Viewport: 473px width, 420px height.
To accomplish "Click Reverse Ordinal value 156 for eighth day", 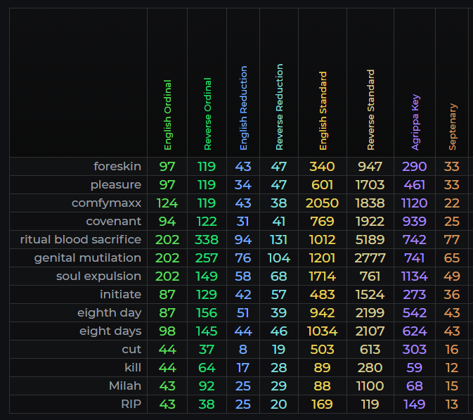I will pos(207,313).
